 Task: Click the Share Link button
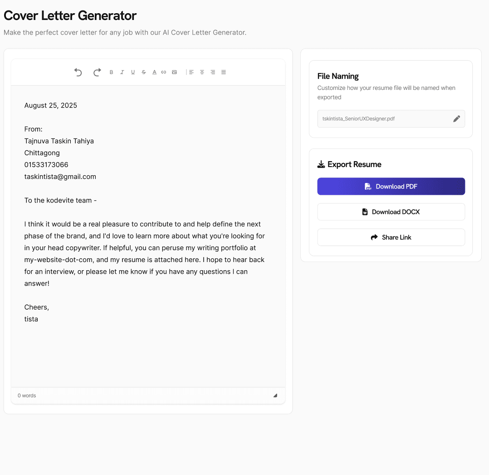[391, 237]
